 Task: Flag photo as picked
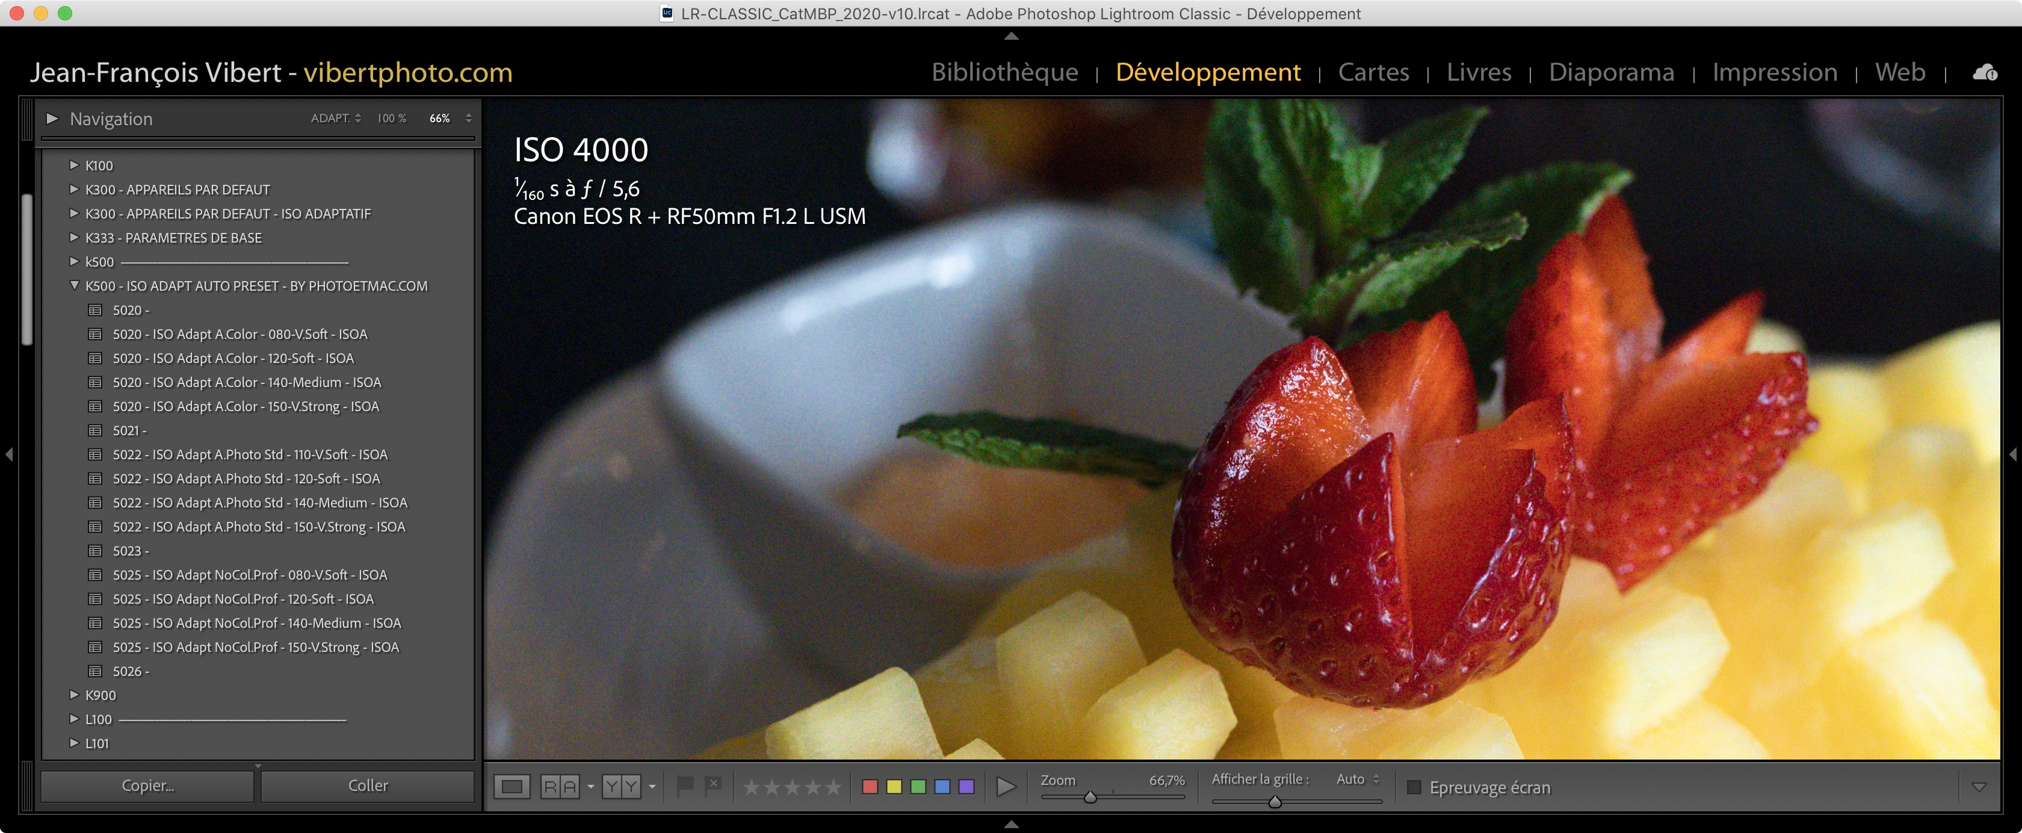pyautogui.click(x=684, y=784)
